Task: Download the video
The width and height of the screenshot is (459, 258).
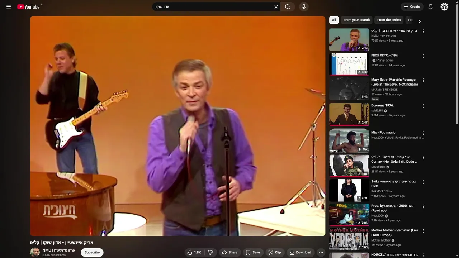Action: coord(301,252)
